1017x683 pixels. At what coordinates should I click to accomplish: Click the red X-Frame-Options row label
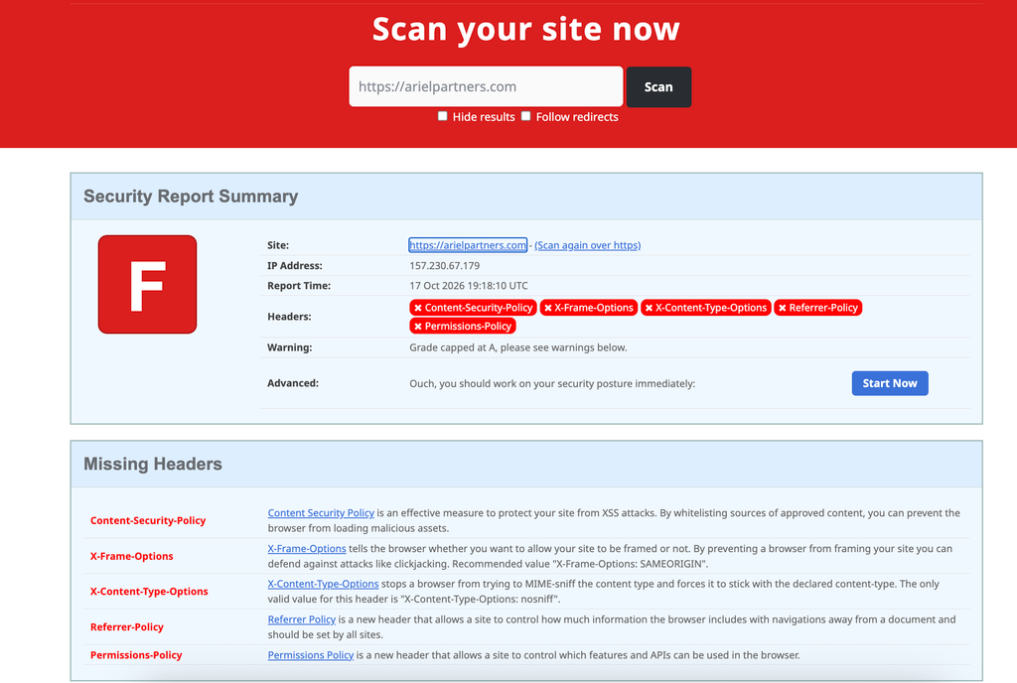point(132,556)
